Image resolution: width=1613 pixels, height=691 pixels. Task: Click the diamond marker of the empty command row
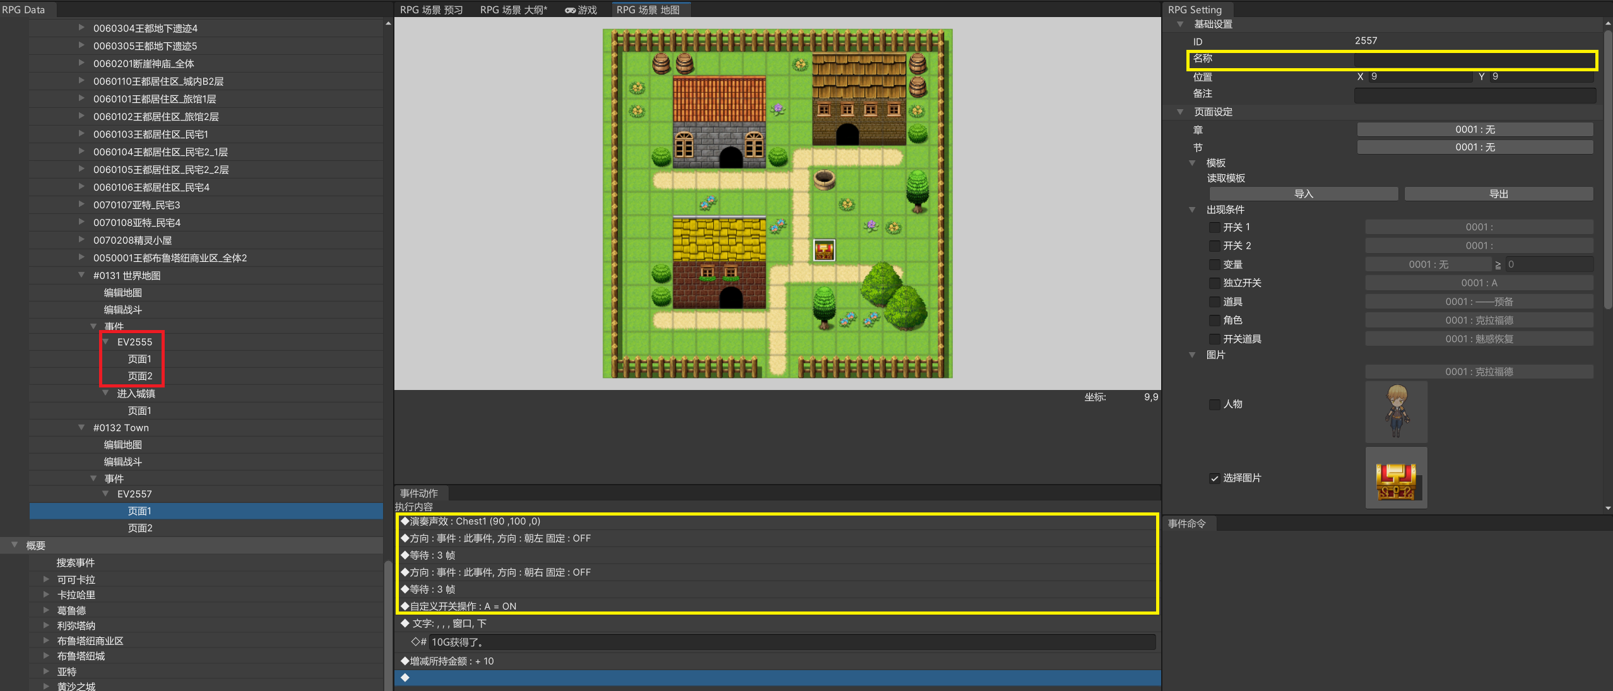point(405,678)
